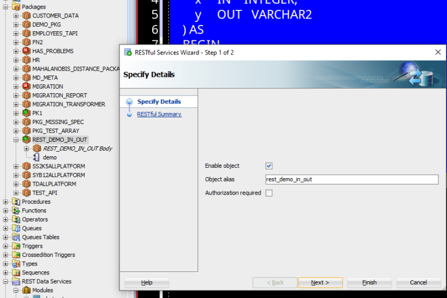This screenshot has width=447, height=298.
Task: Click the Modules folder icon
Action: [x=27, y=290]
